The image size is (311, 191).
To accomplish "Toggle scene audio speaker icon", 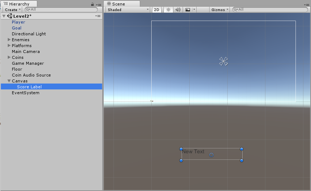I will point(178,10).
